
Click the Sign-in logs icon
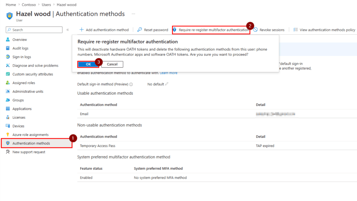click(x=8, y=57)
